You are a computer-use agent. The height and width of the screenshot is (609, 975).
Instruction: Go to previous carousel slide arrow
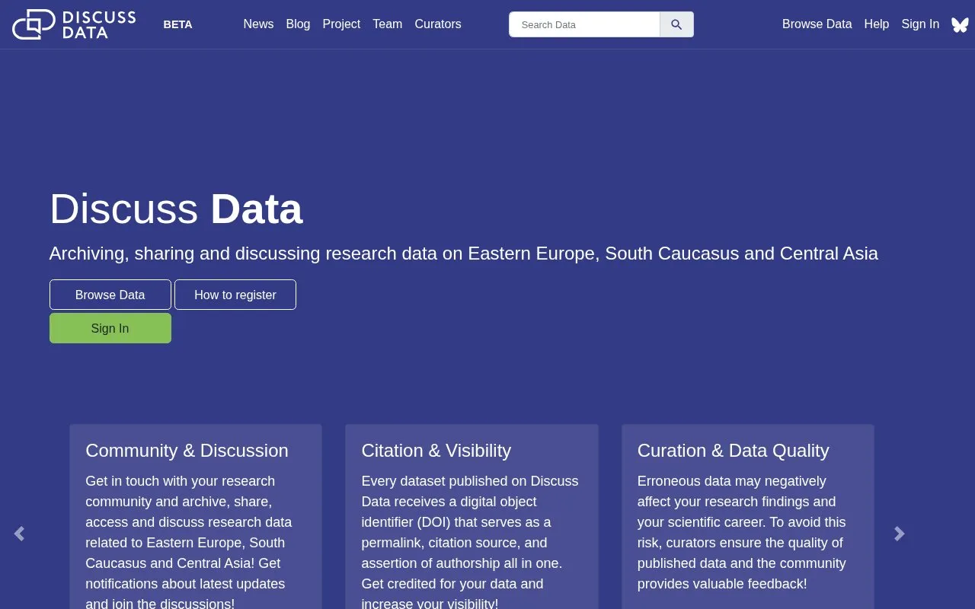[x=20, y=534]
